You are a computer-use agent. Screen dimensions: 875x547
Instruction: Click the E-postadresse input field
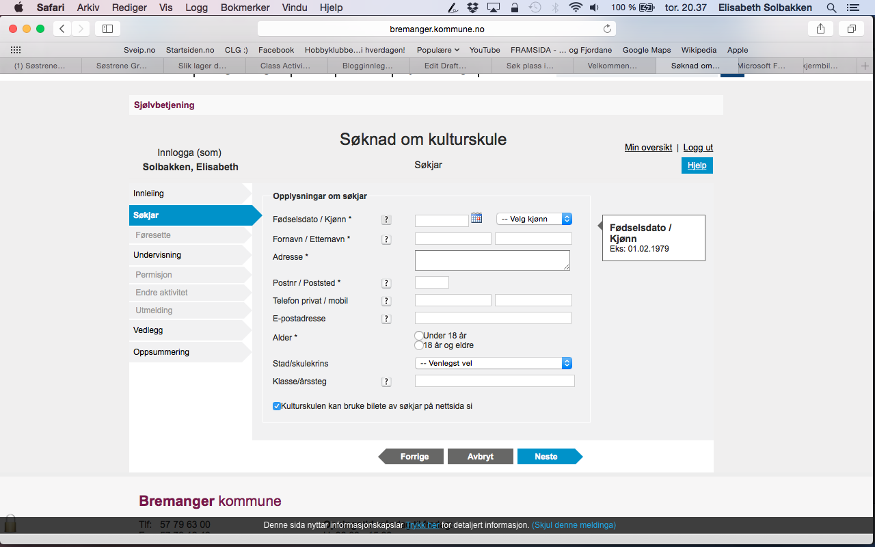click(493, 318)
